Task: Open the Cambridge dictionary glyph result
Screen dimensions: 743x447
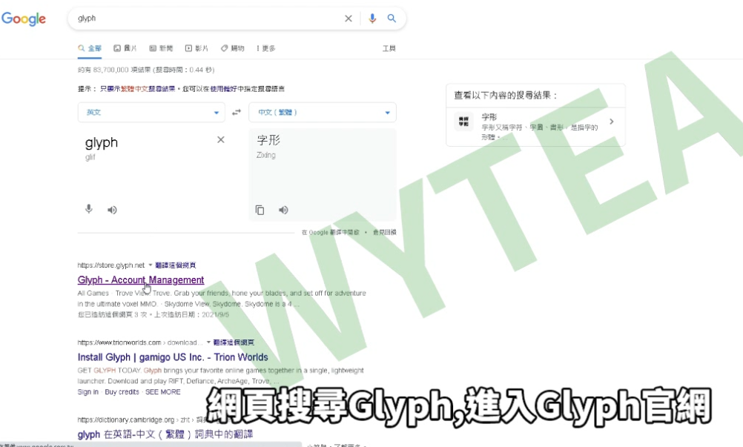Action: (165, 434)
